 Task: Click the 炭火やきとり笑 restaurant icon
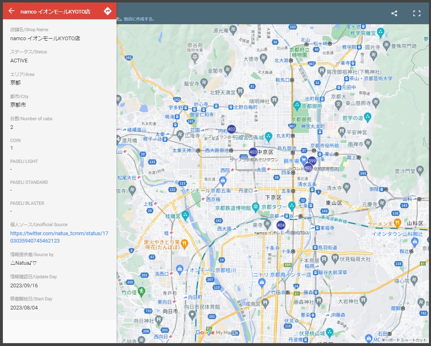pos(185,244)
